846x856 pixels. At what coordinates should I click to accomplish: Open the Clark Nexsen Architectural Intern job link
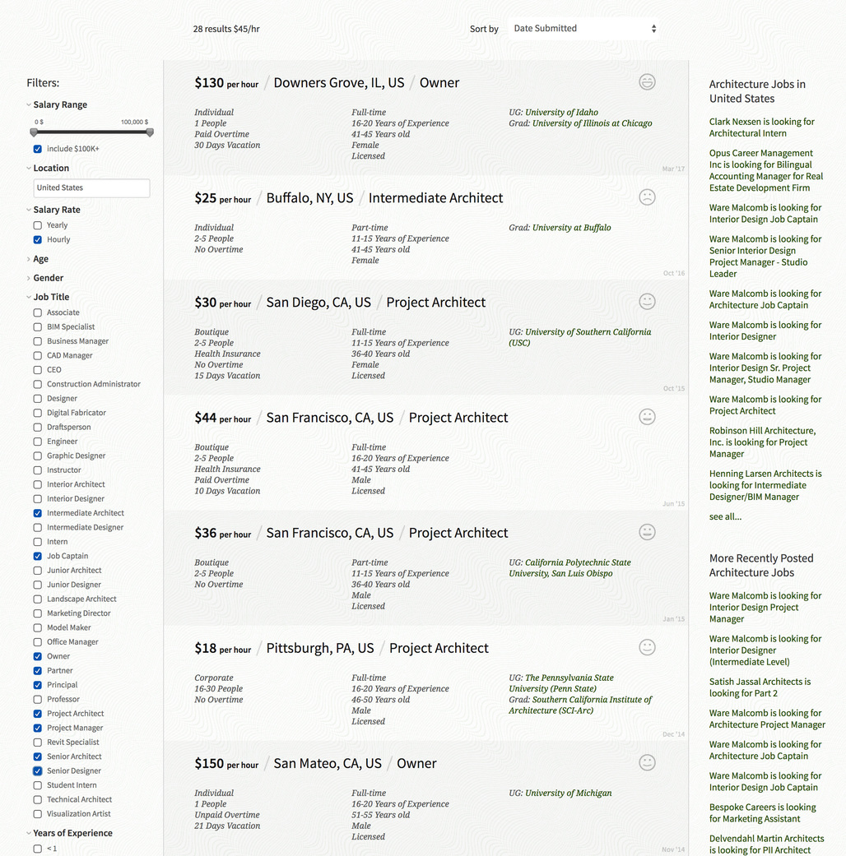click(761, 127)
